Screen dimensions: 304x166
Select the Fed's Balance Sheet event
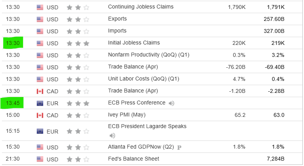(x=134, y=159)
